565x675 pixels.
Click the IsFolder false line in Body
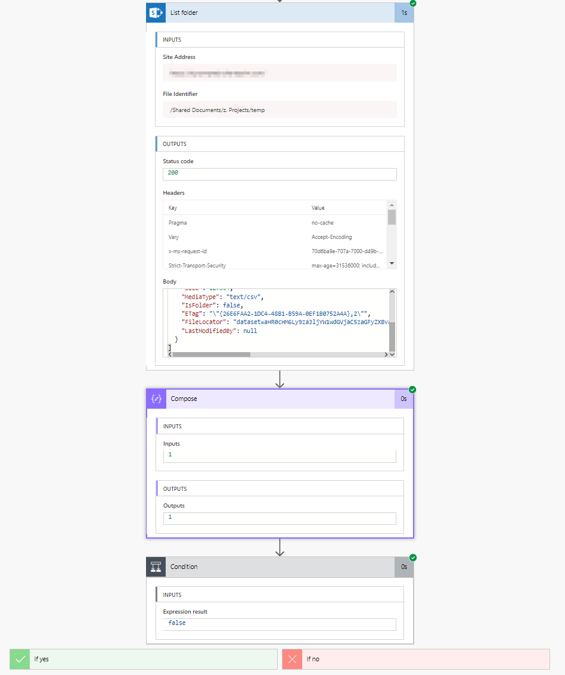[212, 305]
